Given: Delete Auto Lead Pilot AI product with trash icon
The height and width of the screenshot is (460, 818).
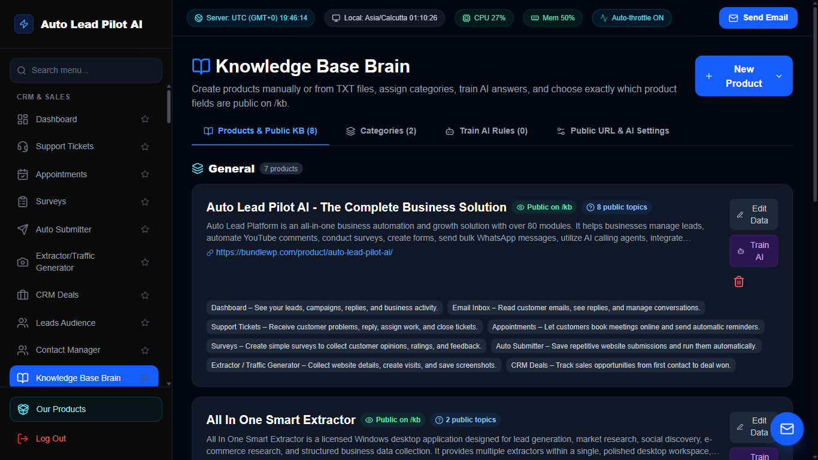Looking at the screenshot, I should (739, 282).
